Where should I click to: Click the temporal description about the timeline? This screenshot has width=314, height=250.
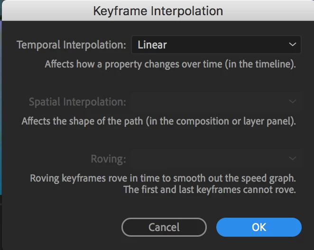click(170, 64)
